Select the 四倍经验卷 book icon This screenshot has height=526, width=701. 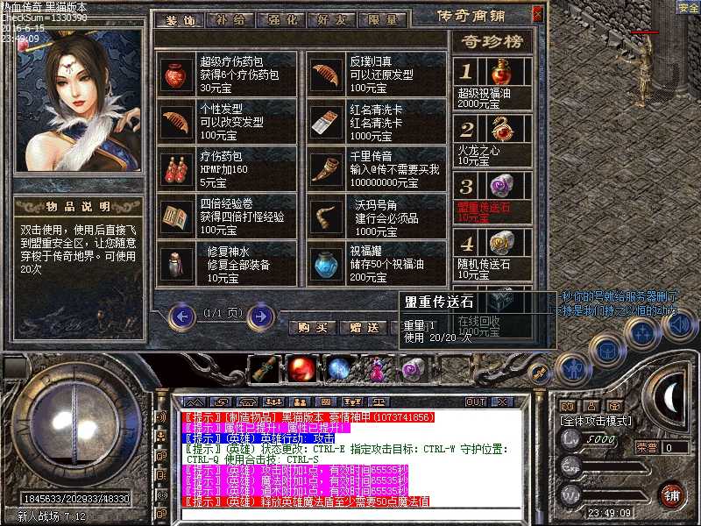point(176,217)
